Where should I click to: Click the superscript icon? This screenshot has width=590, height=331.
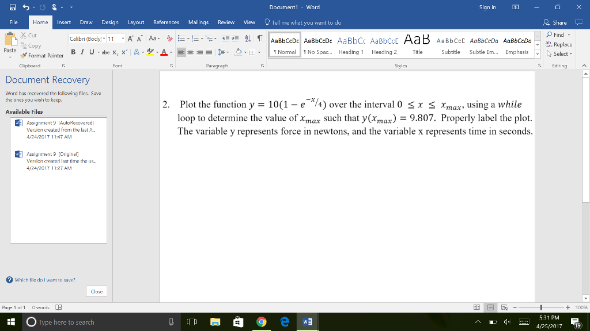pyautogui.click(x=123, y=51)
